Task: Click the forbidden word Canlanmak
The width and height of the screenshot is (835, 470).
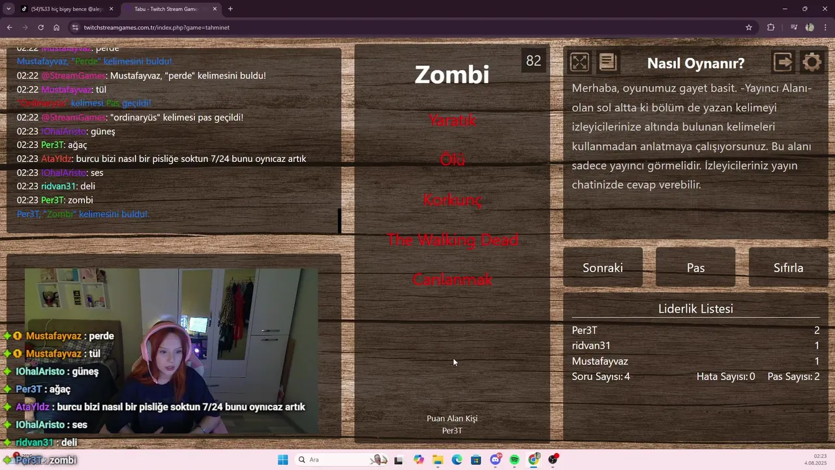Action: [x=452, y=279]
